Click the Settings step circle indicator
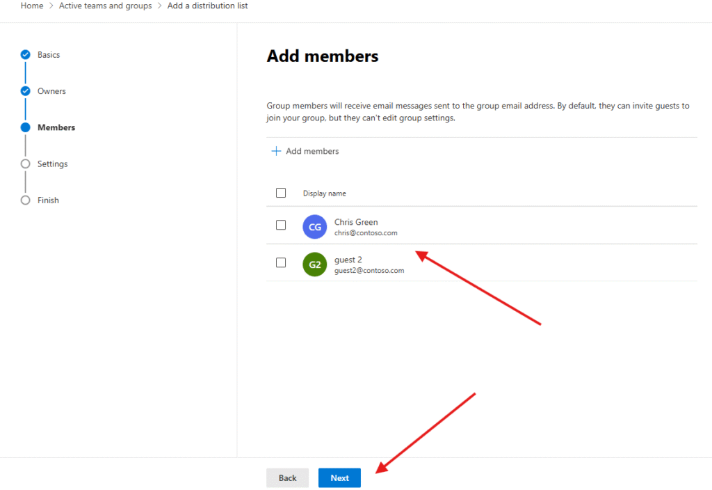712x490 pixels. (26, 164)
